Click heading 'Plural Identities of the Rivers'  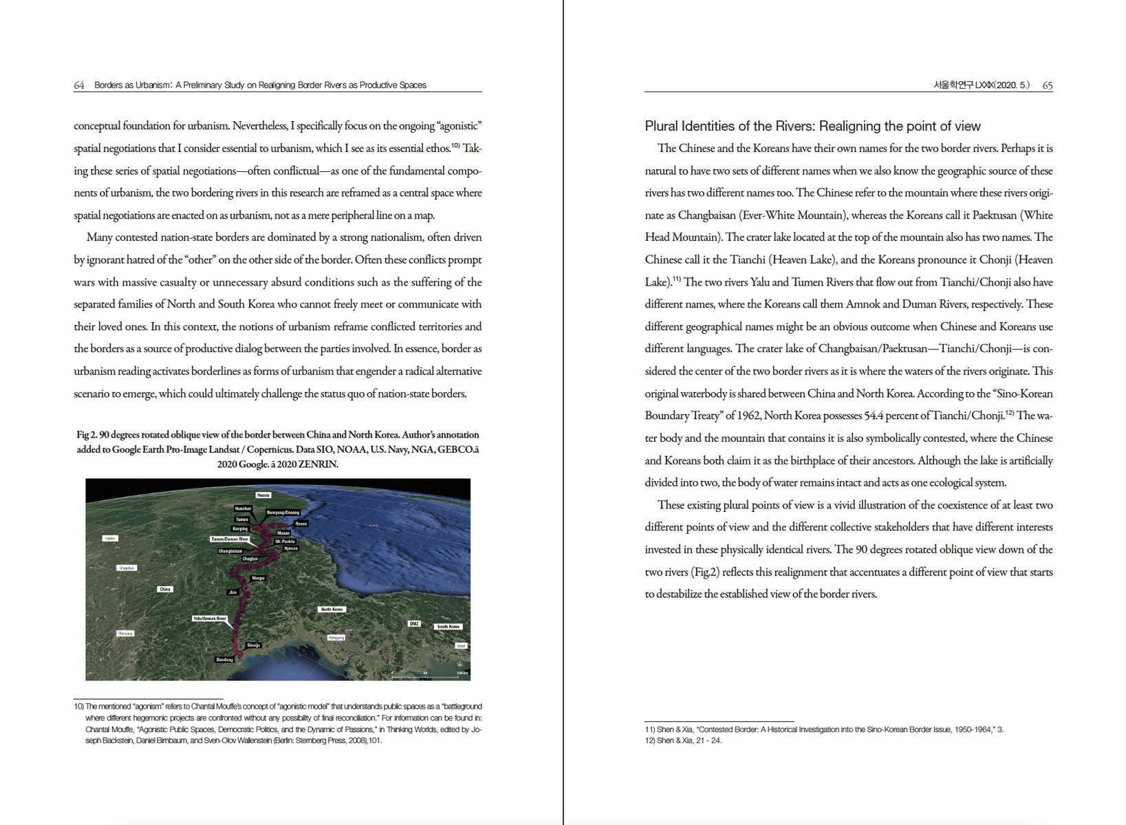click(x=812, y=126)
